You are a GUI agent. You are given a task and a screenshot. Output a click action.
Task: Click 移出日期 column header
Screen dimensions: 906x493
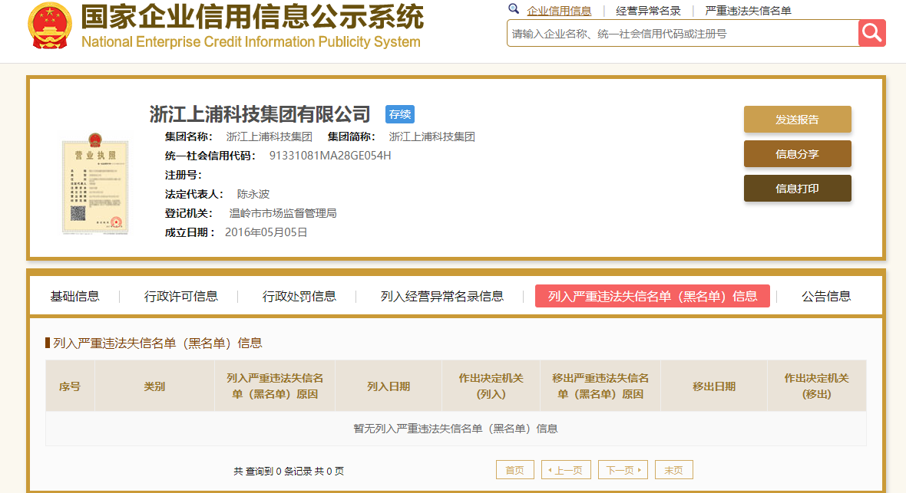tap(714, 386)
